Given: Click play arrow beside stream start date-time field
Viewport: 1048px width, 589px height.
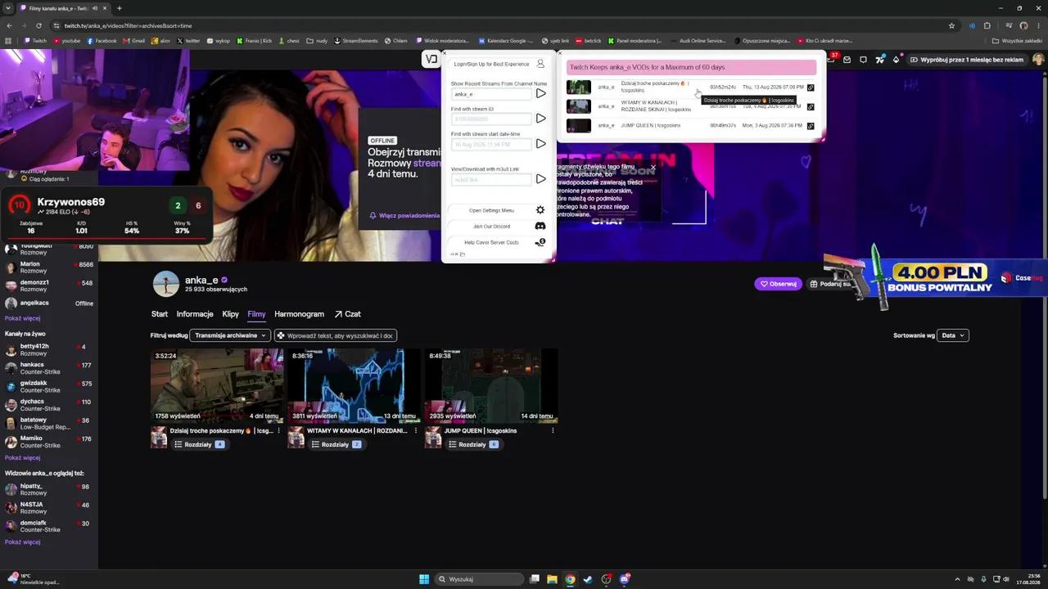Looking at the screenshot, I should (x=540, y=144).
